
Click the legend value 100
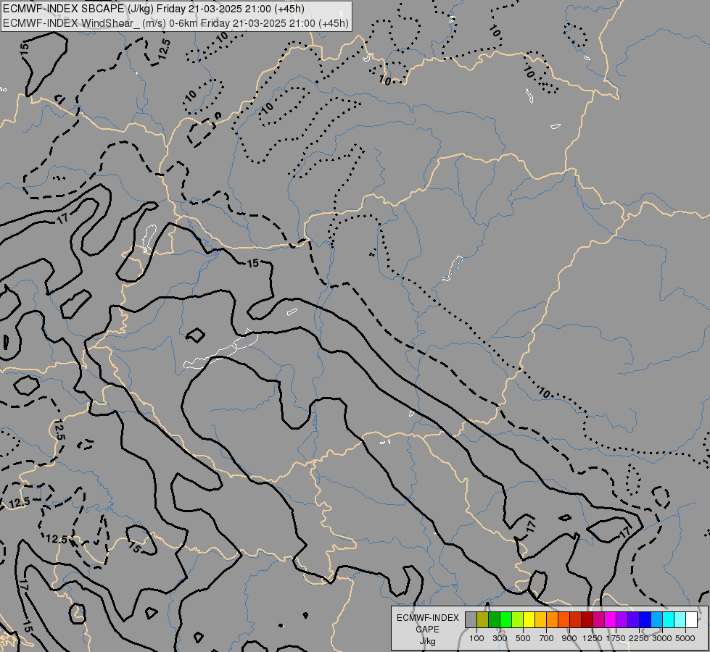(476, 638)
